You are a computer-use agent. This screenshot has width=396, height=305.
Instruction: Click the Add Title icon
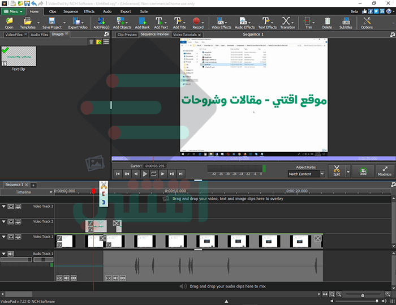point(179,23)
